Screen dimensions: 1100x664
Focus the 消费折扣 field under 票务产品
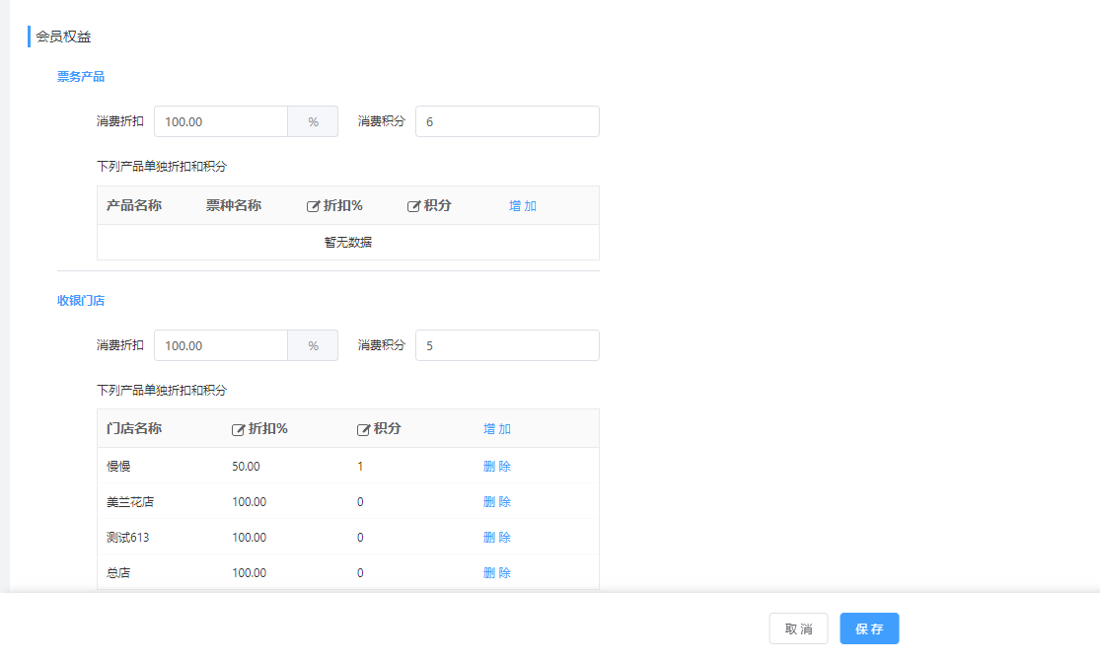click(221, 121)
